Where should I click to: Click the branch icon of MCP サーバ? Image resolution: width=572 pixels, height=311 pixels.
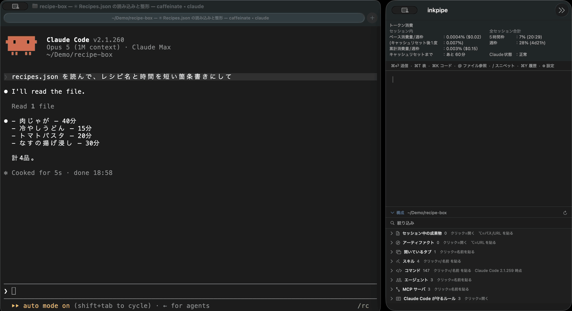398,290
